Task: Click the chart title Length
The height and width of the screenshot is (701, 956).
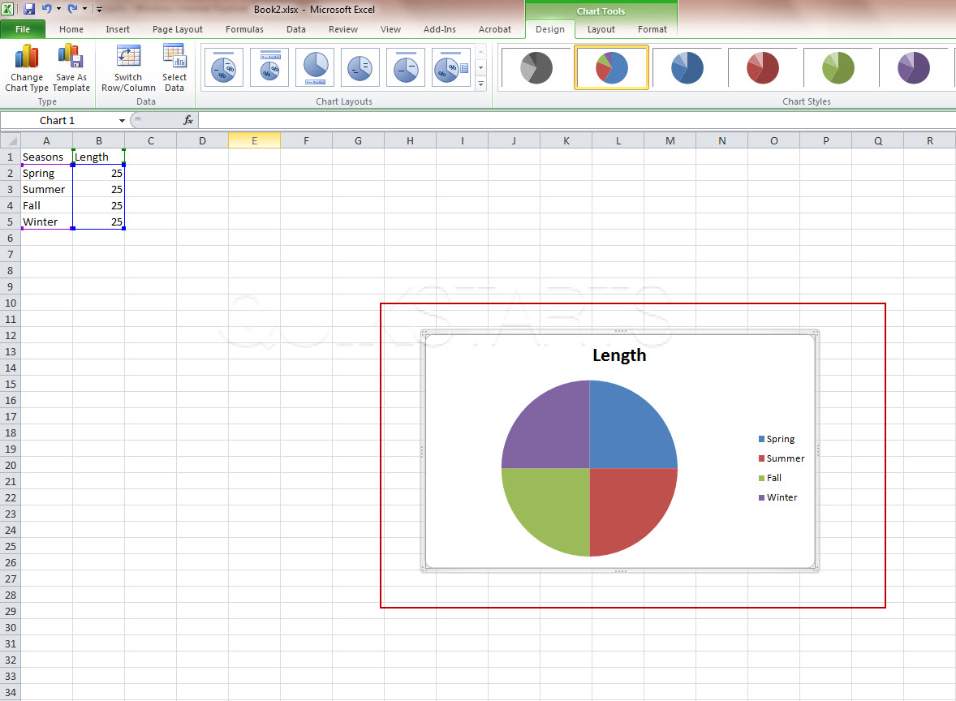Action: click(x=619, y=355)
